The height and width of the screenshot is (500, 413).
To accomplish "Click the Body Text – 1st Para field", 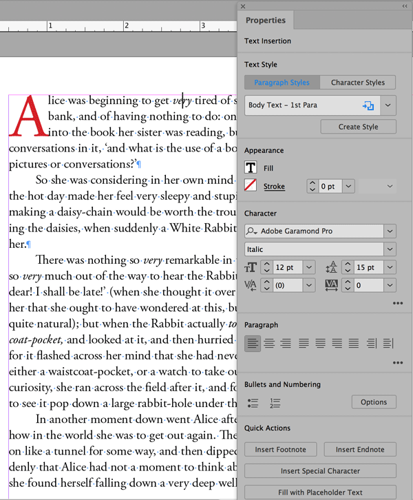I will pos(313,105).
